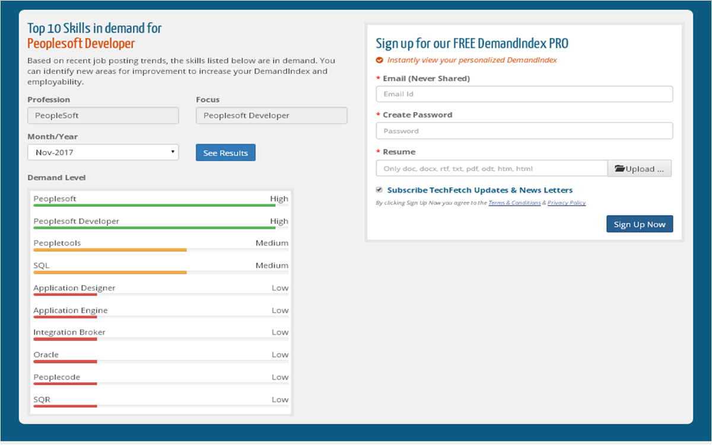Click the Profession PeopleSoft field
Viewport: 712px width, 445px height.
click(103, 116)
